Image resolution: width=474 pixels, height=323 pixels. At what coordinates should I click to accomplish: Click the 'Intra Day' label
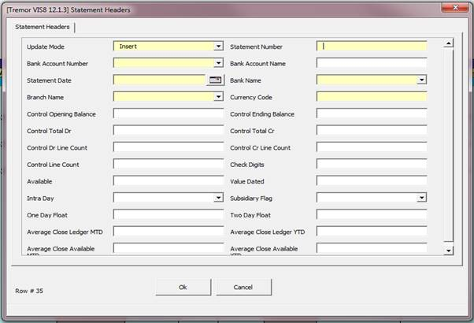pyautogui.click(x=40, y=199)
